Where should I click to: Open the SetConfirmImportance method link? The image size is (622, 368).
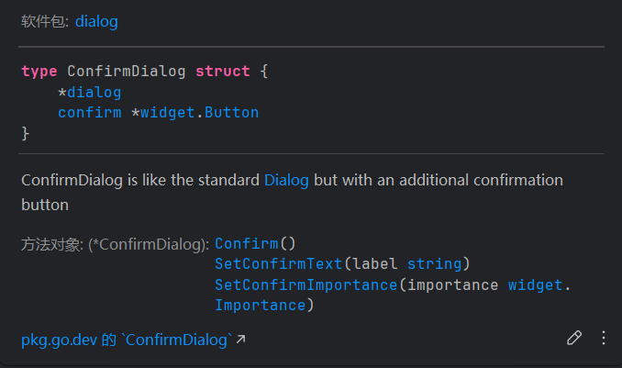click(305, 284)
